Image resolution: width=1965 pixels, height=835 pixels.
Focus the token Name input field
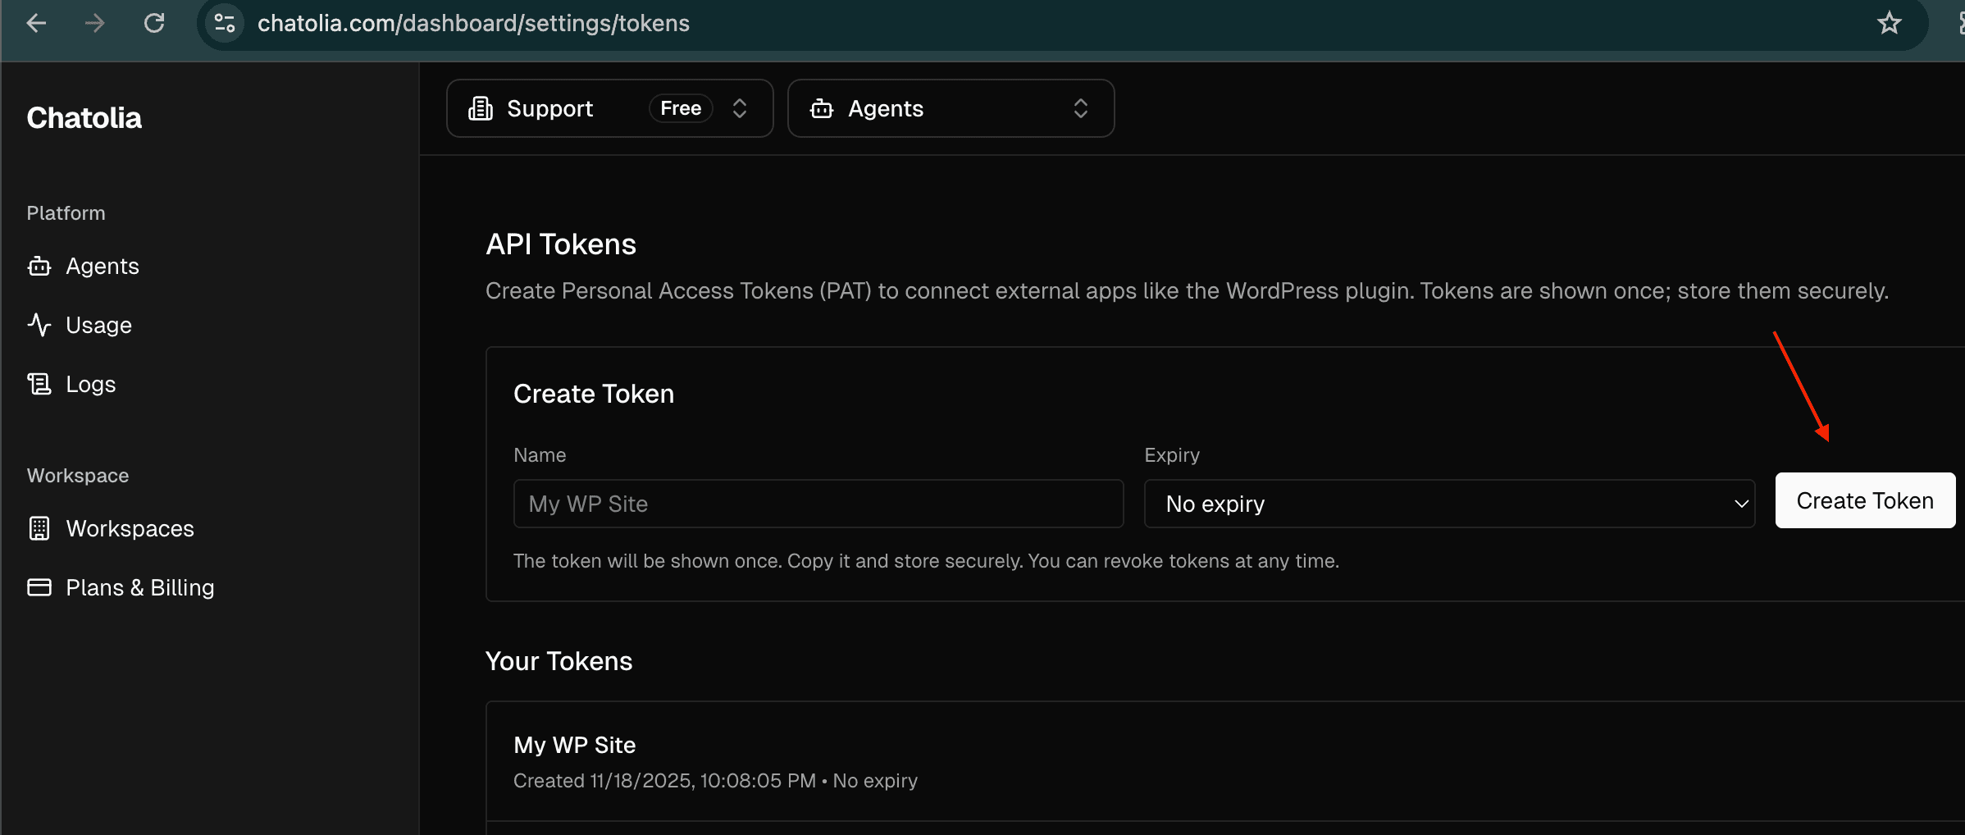click(818, 504)
